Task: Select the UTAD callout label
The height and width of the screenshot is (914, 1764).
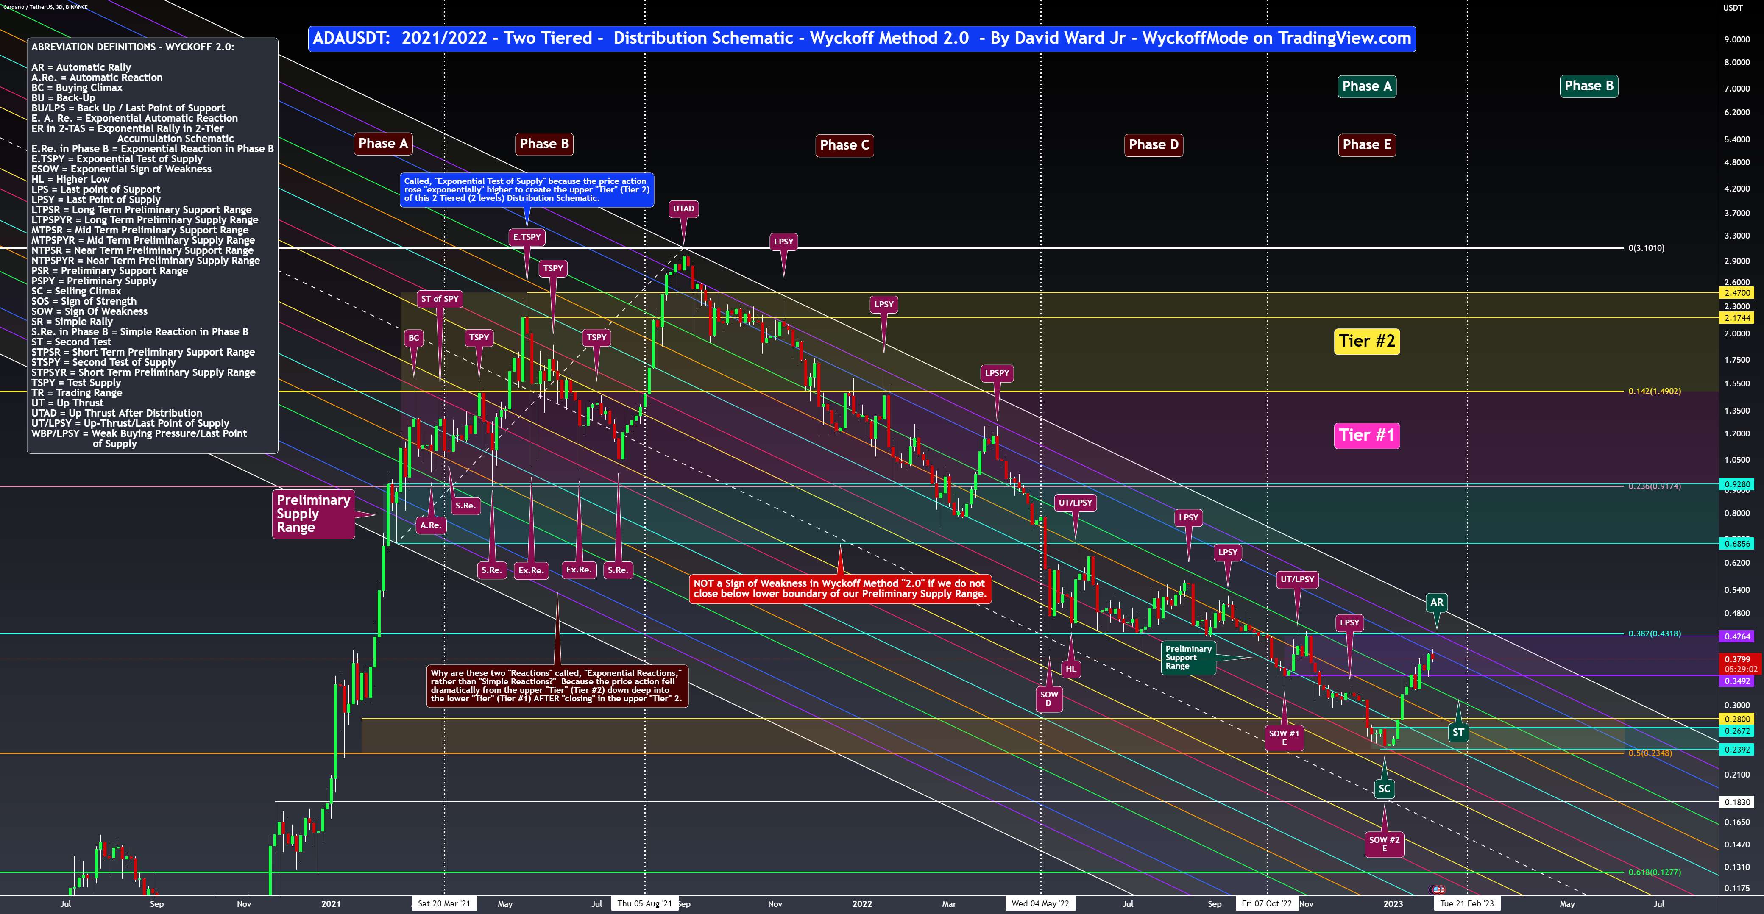Action: [x=683, y=209]
